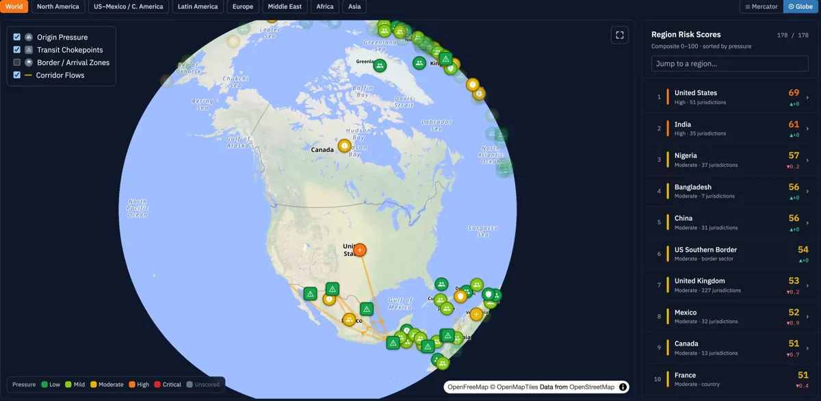Viewport: 821px width, 401px height.
Task: Switch to the Africa tab
Action: tap(325, 7)
